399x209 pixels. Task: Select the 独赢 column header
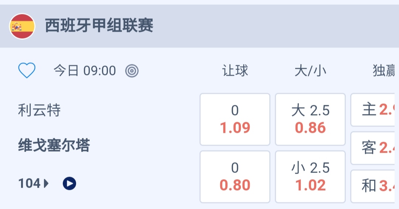tap(385, 71)
